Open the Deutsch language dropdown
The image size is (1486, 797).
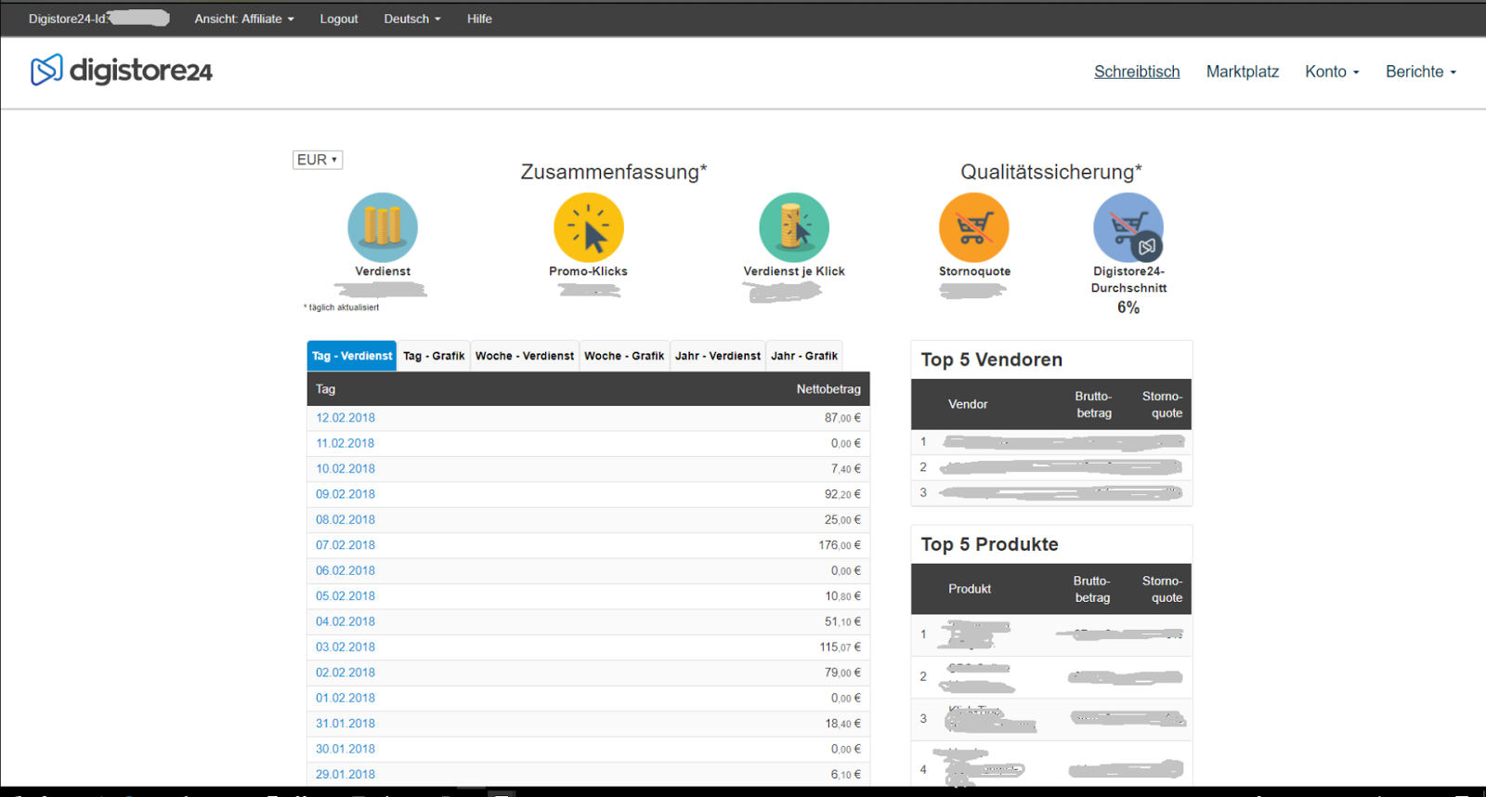point(412,19)
